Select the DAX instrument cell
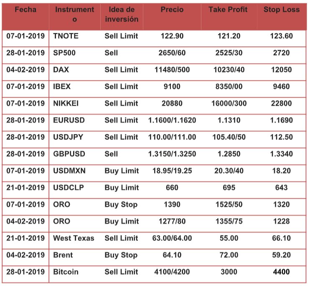 (x=61, y=70)
